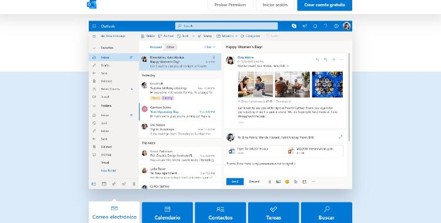The width and height of the screenshot is (441, 223).
Task: Click the Outlook search box
Action: [226, 26]
